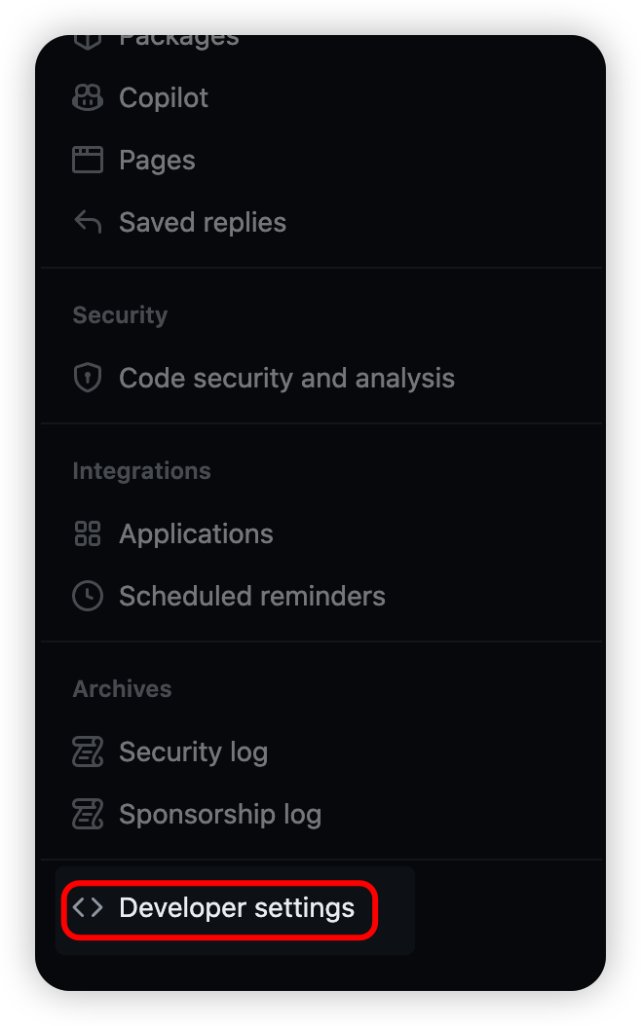Click the Copilot icon in sidebar
Image resolution: width=641 pixels, height=1026 pixels.
tap(88, 97)
